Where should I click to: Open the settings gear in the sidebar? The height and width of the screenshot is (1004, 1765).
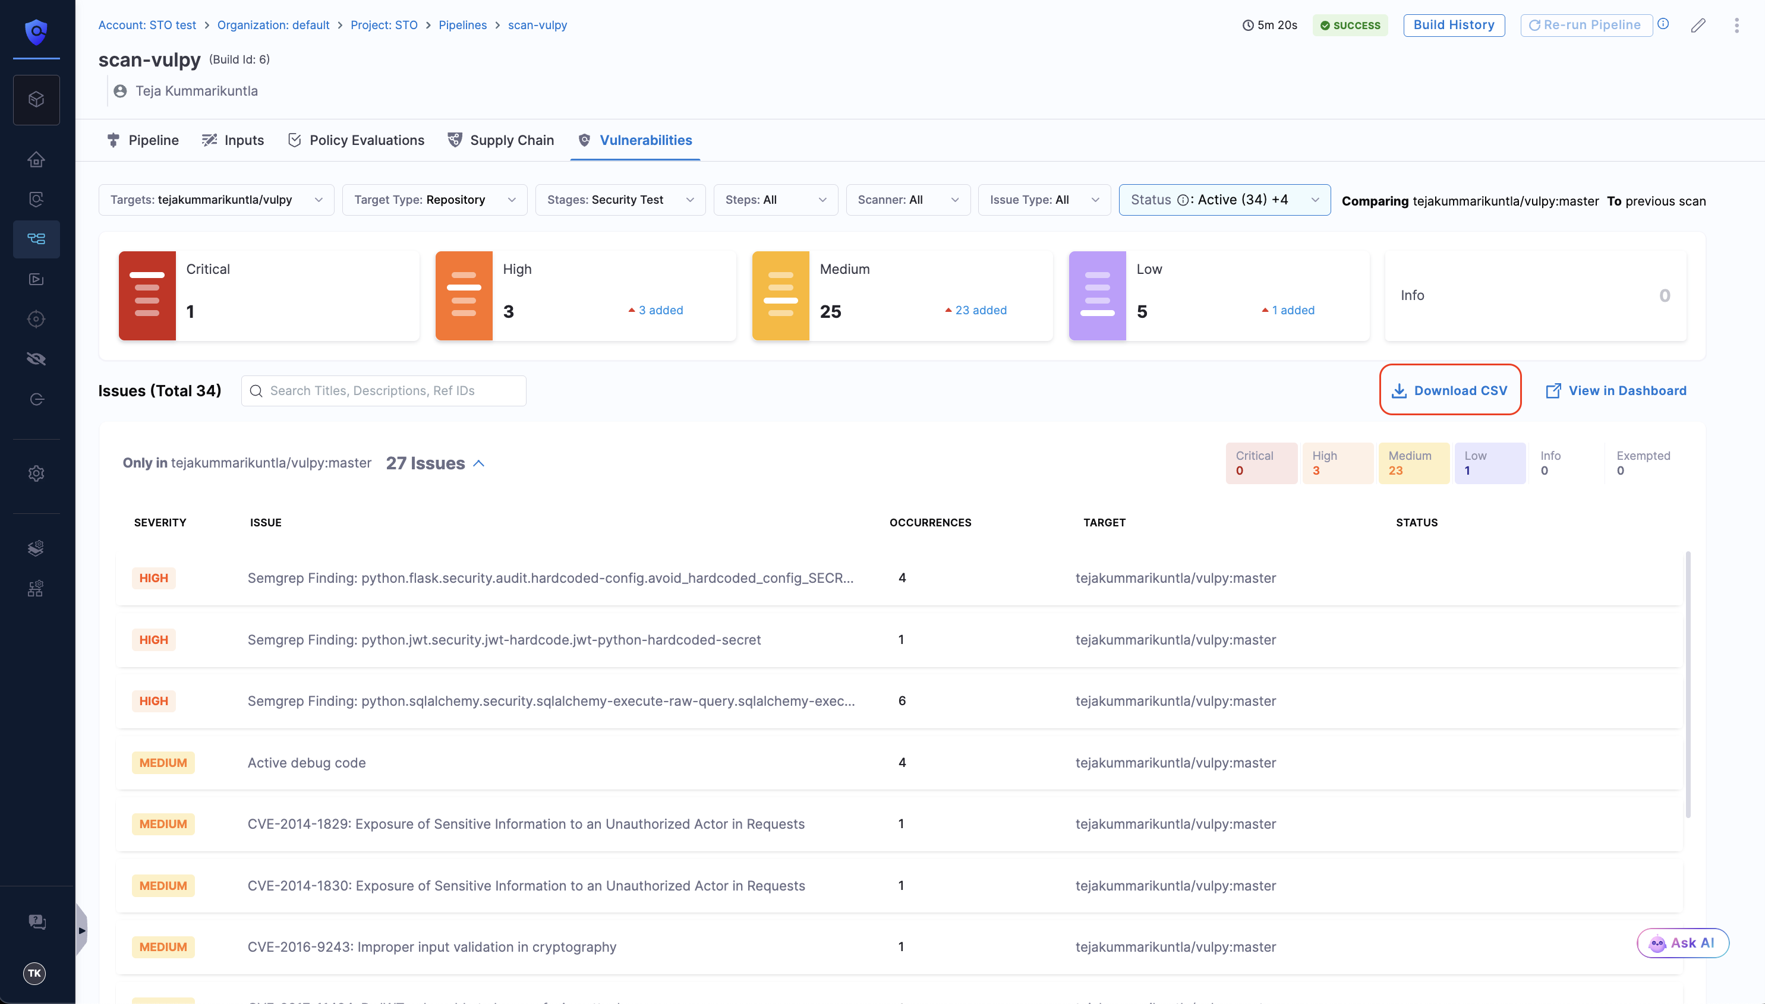coord(36,473)
